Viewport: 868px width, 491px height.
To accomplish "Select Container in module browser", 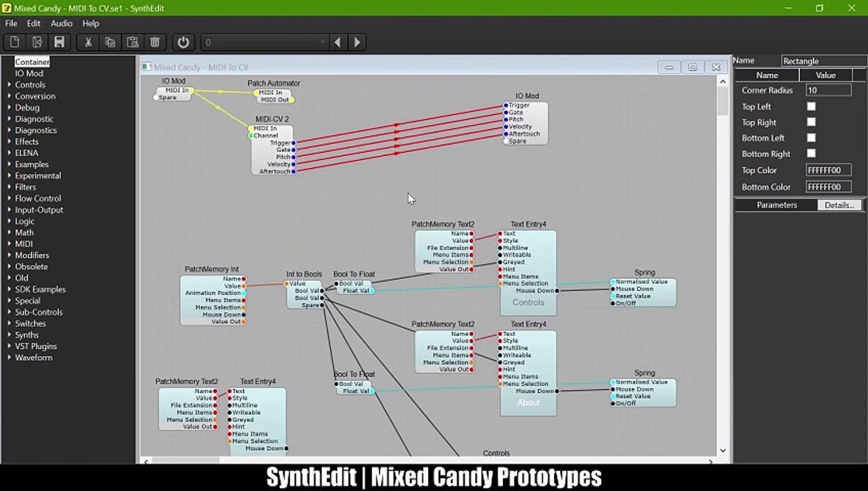I will (x=32, y=62).
